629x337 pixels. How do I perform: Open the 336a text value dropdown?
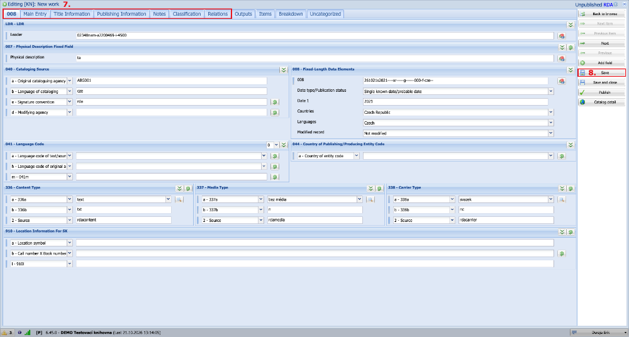point(168,199)
